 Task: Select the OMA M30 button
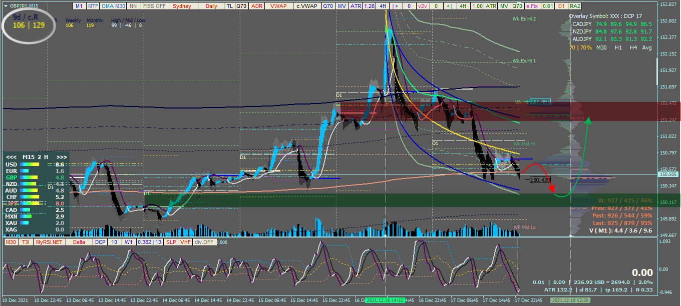pos(113,6)
